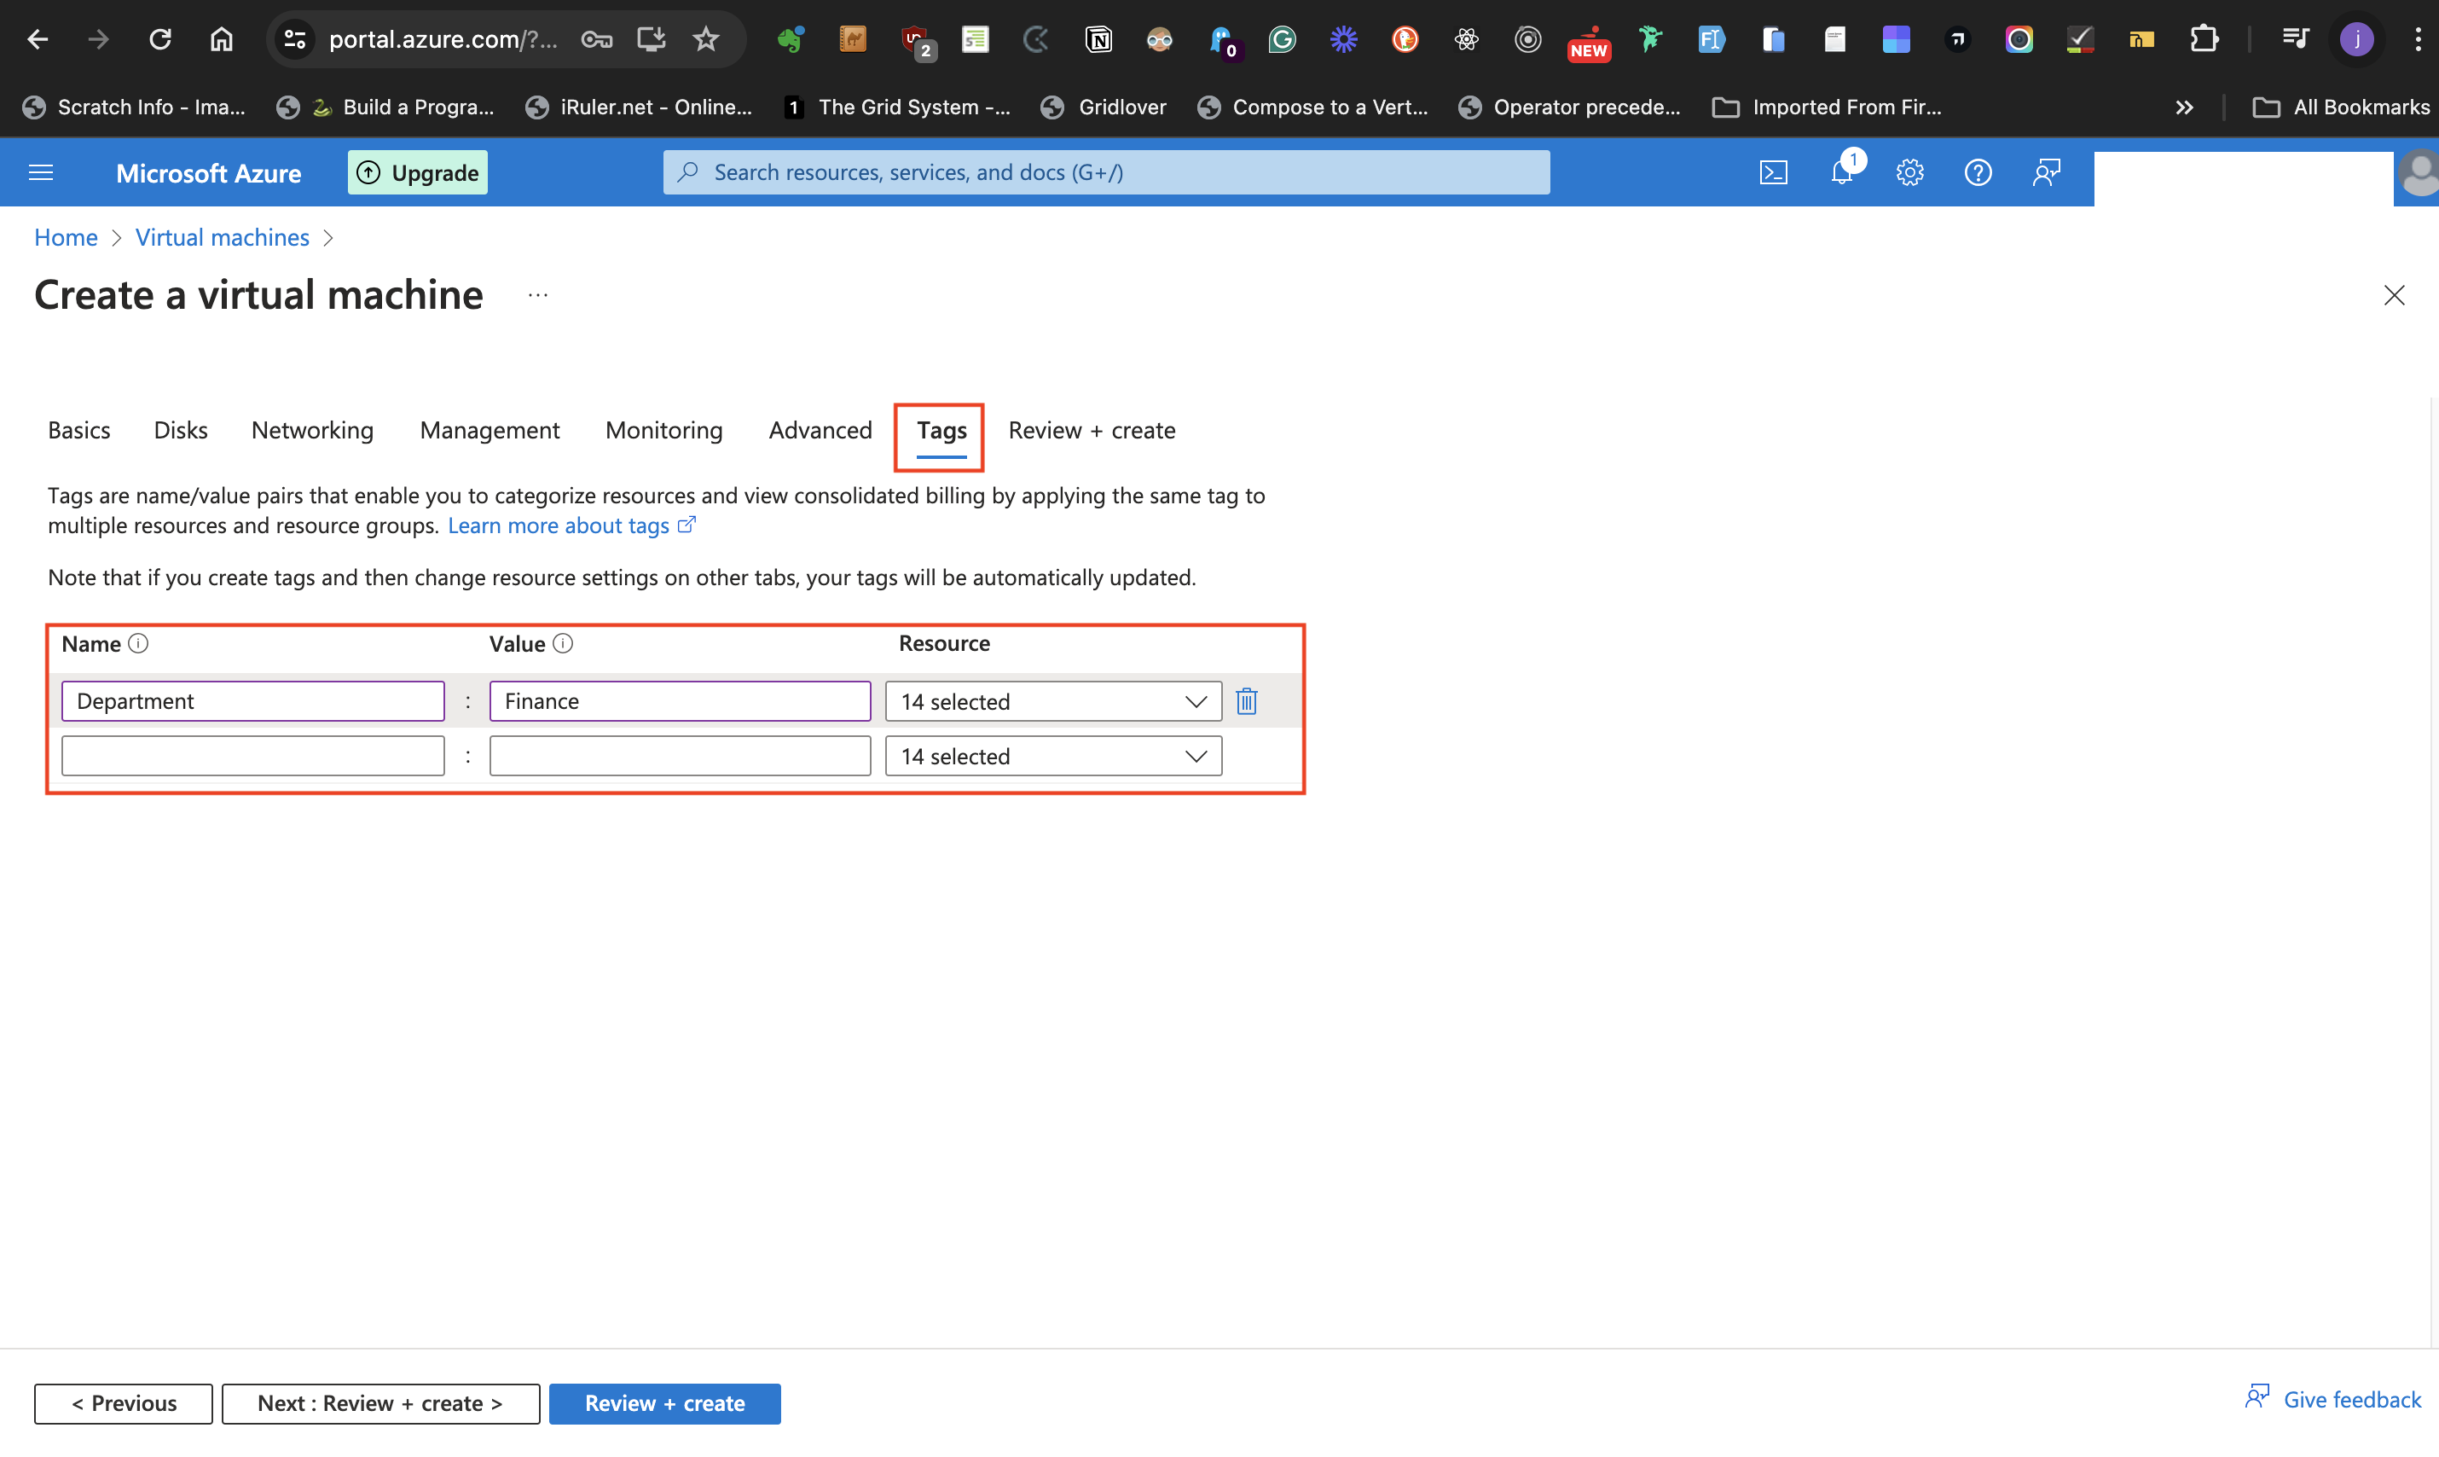Open the portal hamburger menu
This screenshot has height=1457, width=2439.
coord(41,173)
